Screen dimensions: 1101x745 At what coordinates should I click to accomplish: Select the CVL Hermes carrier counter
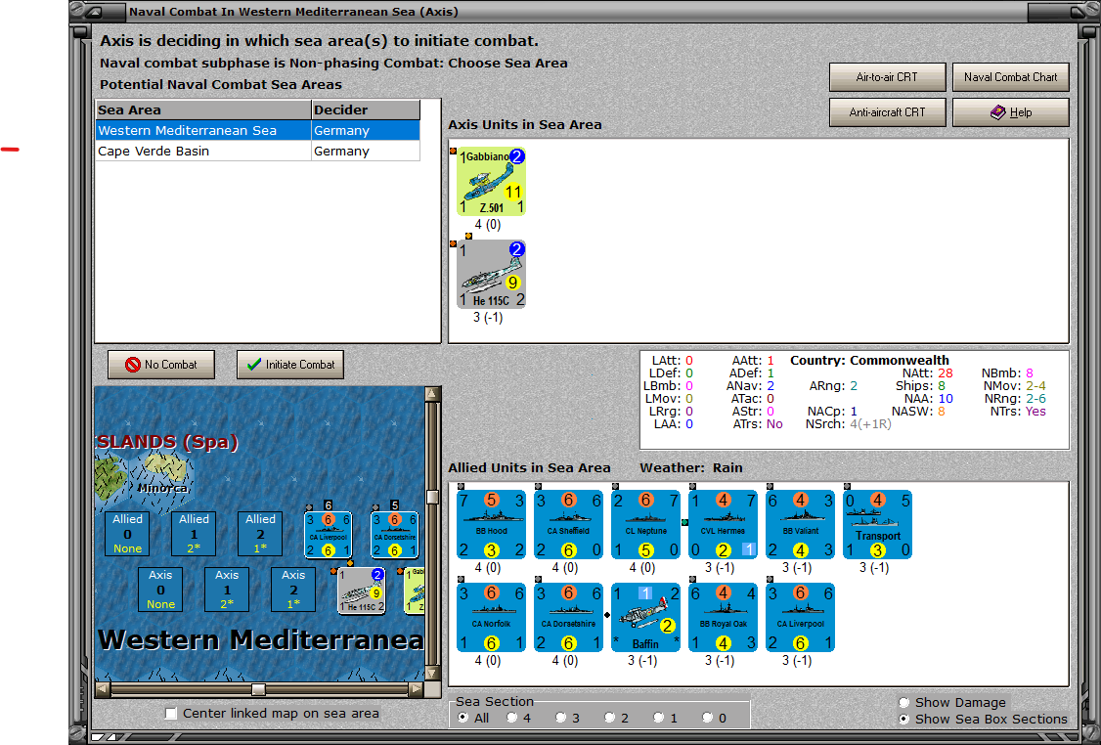pos(724,524)
